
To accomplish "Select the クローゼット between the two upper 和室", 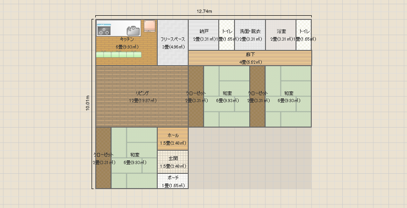I will coord(258,96).
